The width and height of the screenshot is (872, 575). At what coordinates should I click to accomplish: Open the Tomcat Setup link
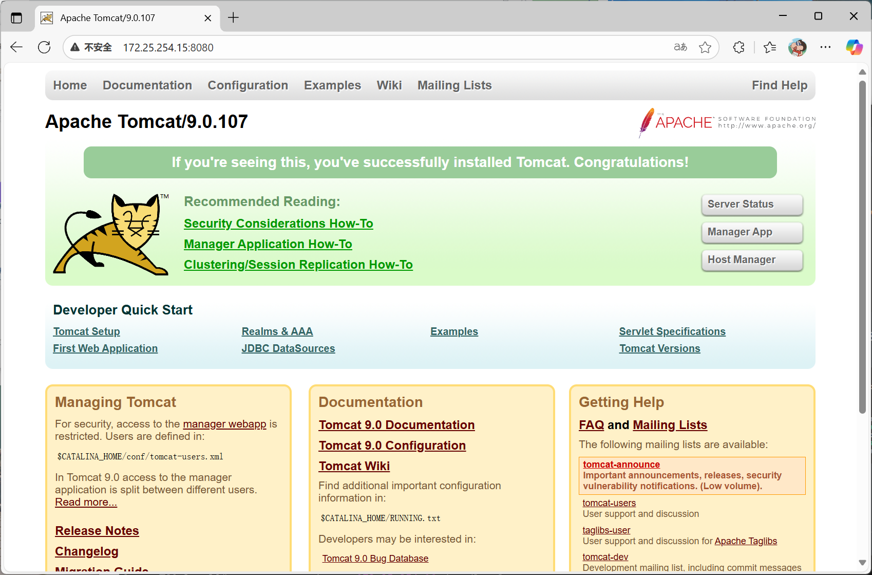tap(86, 331)
